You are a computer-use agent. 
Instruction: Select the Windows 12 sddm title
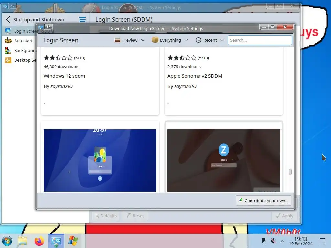[x=64, y=76]
